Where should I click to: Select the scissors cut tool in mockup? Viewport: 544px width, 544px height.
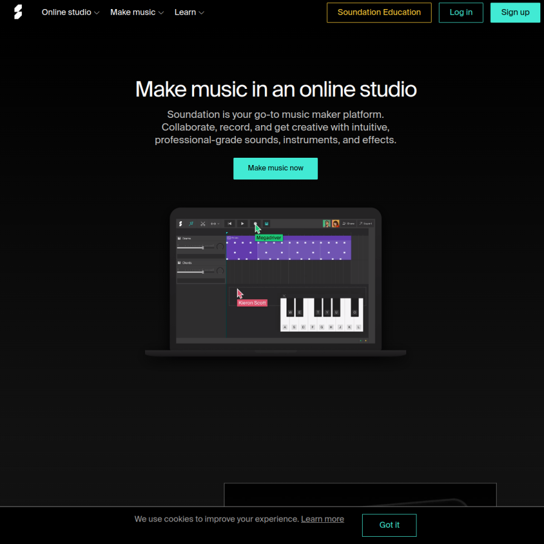pyautogui.click(x=202, y=224)
